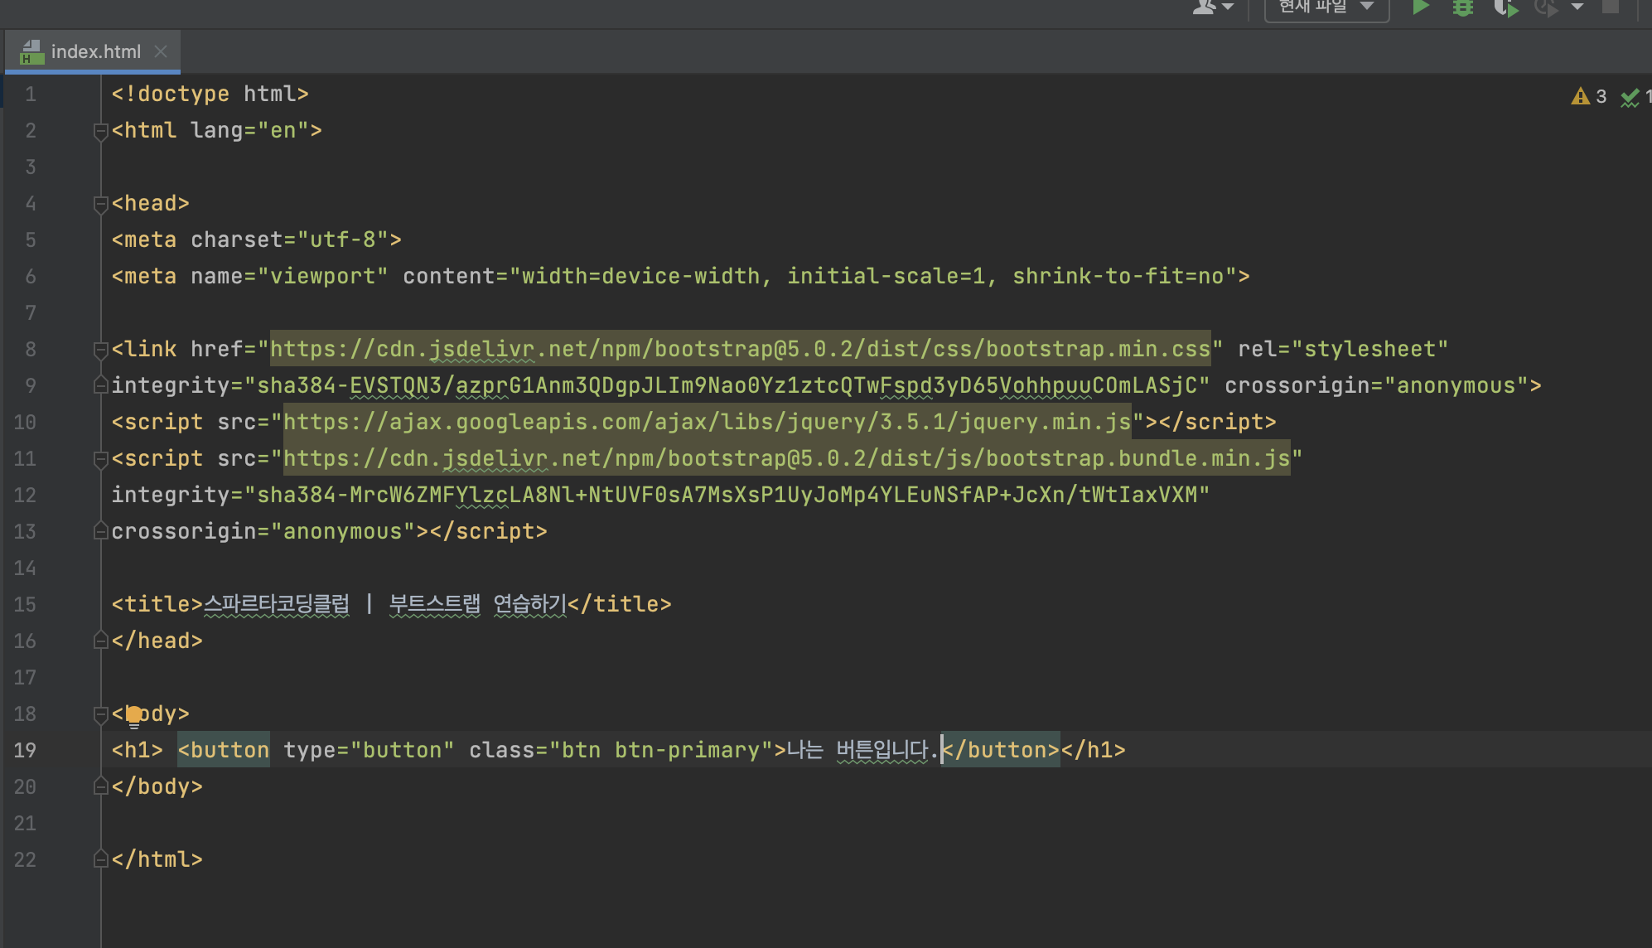Click the charset="utf-8" attribute
This screenshot has height=948, width=1652.
coord(290,239)
